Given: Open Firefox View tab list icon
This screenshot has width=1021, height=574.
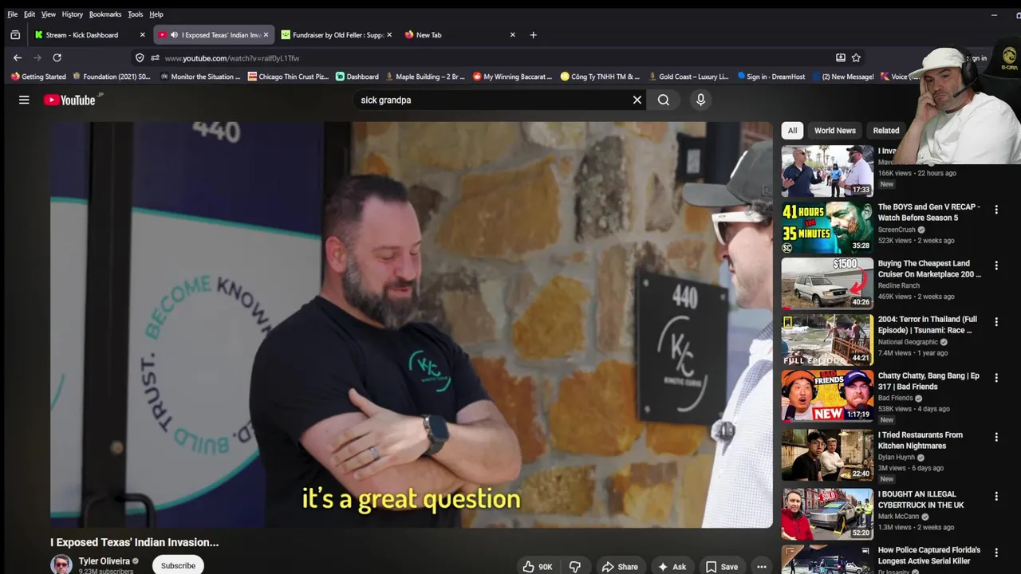Looking at the screenshot, I should point(15,35).
